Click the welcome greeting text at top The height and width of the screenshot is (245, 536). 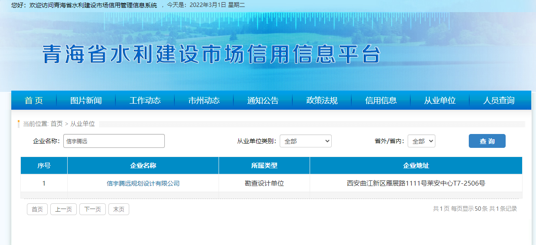(84, 5)
